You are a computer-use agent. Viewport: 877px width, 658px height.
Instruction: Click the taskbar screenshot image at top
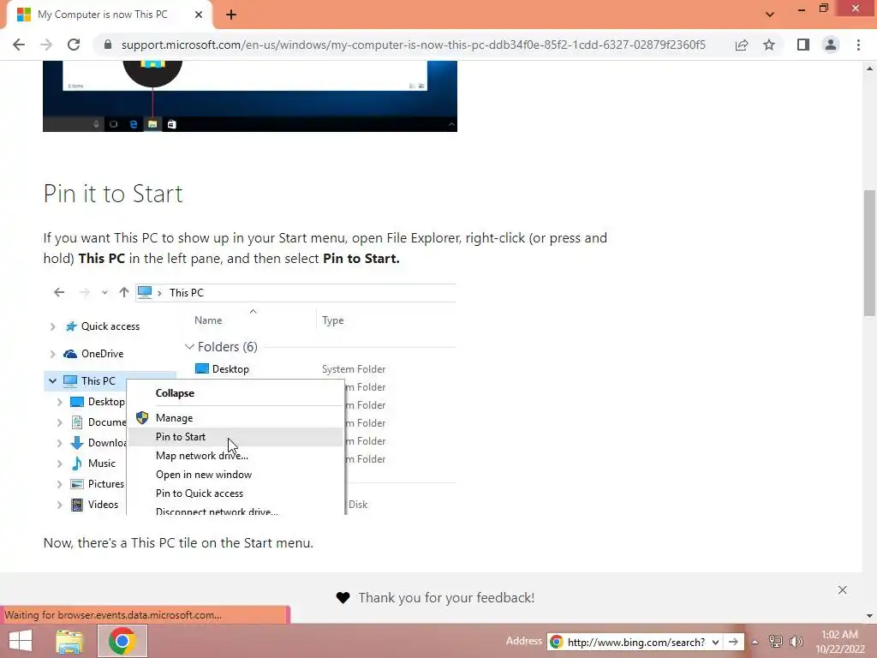(250, 96)
